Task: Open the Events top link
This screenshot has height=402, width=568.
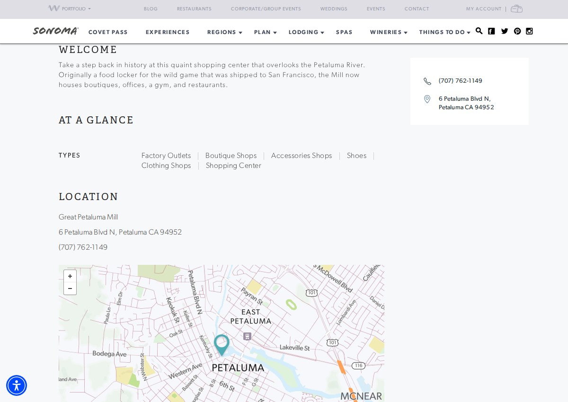Action: (376, 9)
